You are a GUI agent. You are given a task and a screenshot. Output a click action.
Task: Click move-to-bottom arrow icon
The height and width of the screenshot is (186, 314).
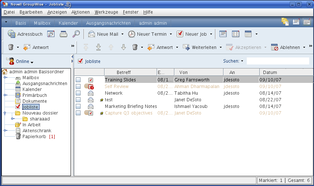98,47
